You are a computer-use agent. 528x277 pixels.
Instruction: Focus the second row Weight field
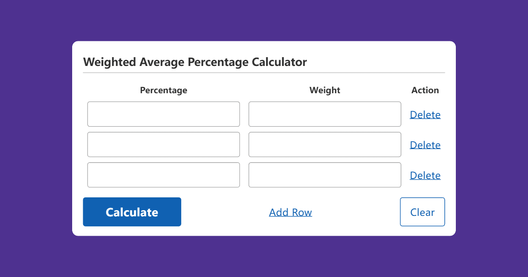(x=325, y=144)
